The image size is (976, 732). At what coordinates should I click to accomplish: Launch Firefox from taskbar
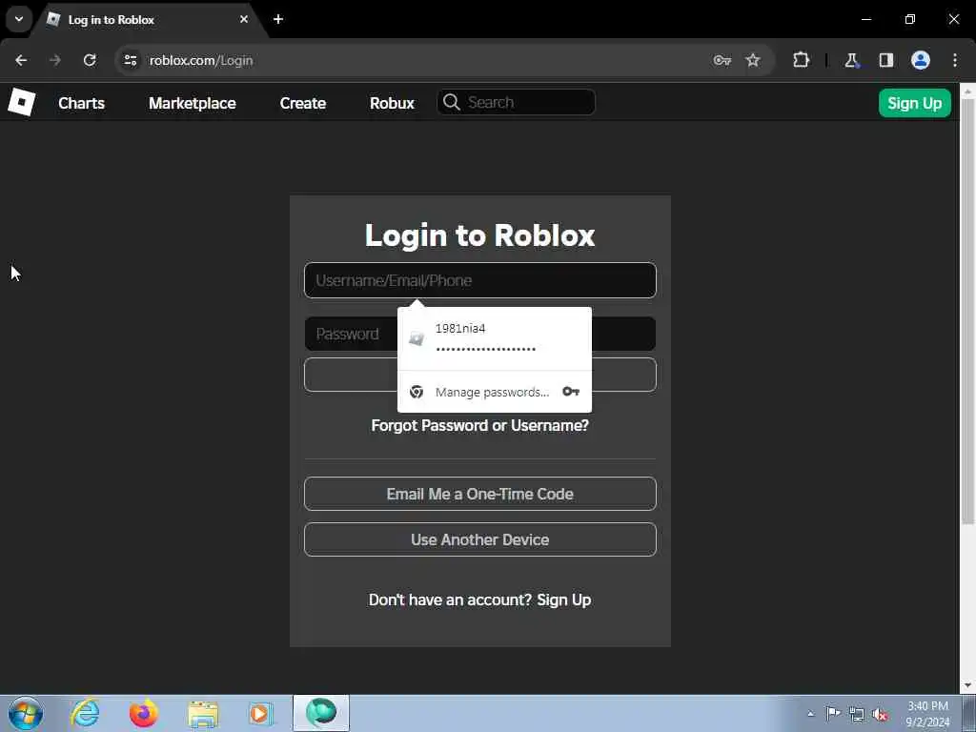tap(143, 713)
